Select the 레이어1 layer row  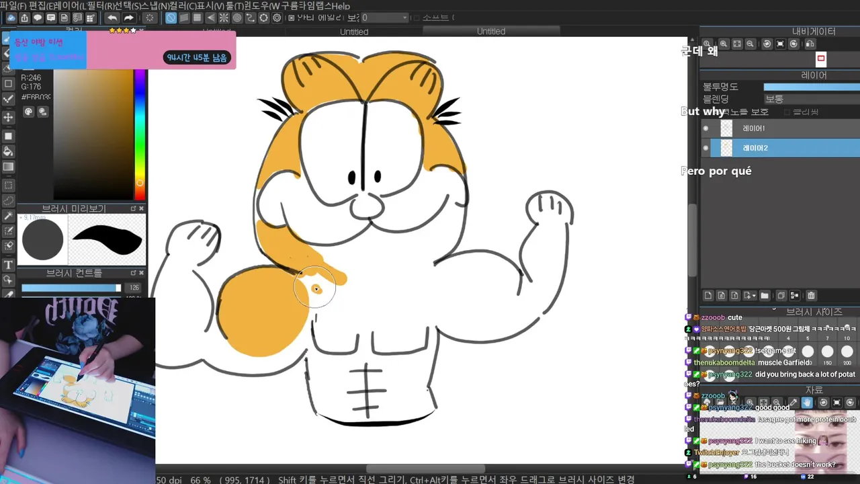780,128
